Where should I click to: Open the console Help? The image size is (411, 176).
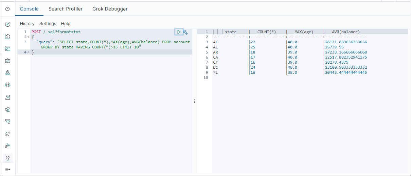point(66,24)
